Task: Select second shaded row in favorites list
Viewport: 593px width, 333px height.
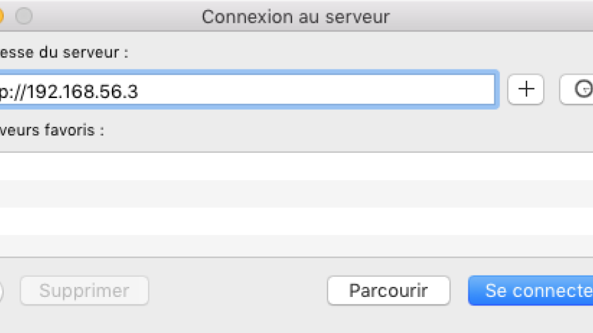Action: click(x=296, y=193)
